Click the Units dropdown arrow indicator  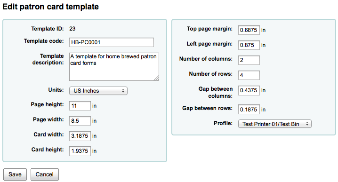coord(123,91)
